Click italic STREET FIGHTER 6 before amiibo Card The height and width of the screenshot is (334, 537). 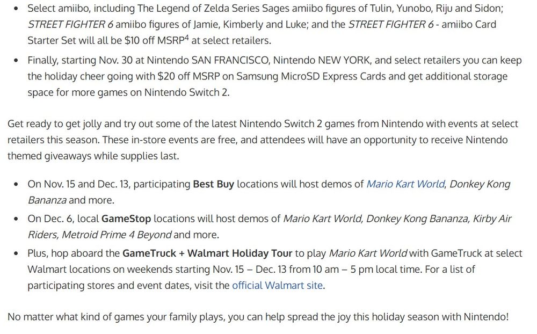391,24
